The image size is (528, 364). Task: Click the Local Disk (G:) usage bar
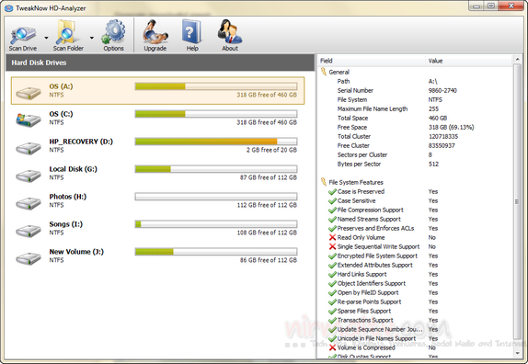pyautogui.click(x=216, y=169)
